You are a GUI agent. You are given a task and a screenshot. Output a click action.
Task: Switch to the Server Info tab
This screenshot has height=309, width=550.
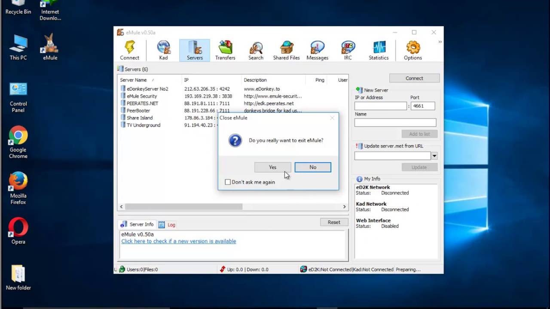coord(137,224)
